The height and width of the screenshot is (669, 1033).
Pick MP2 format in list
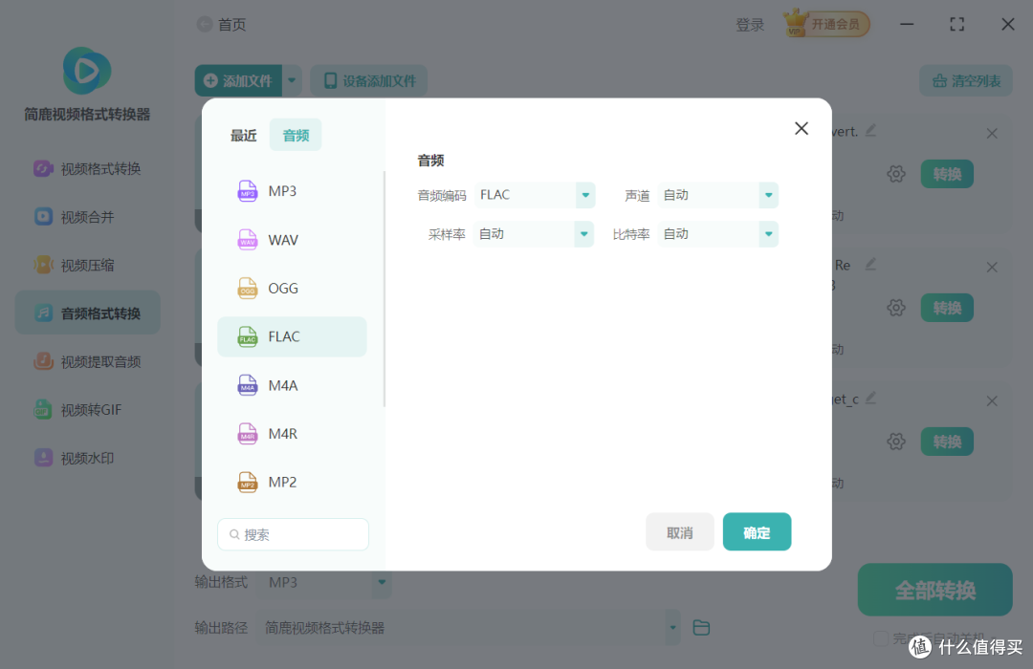click(292, 482)
